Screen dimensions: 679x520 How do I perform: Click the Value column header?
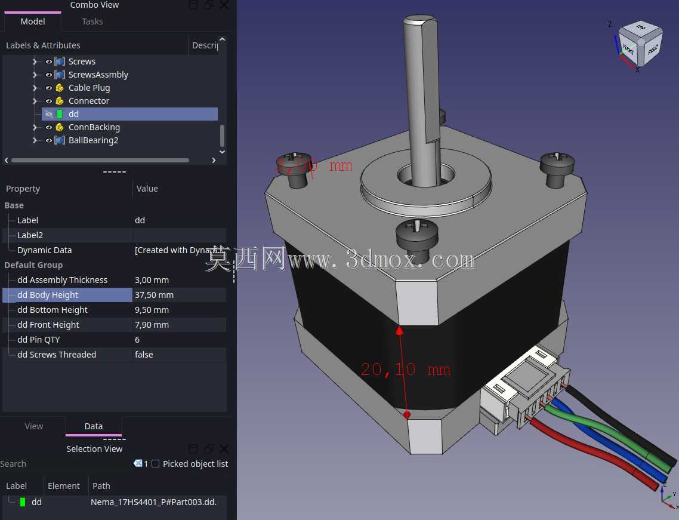coord(179,189)
